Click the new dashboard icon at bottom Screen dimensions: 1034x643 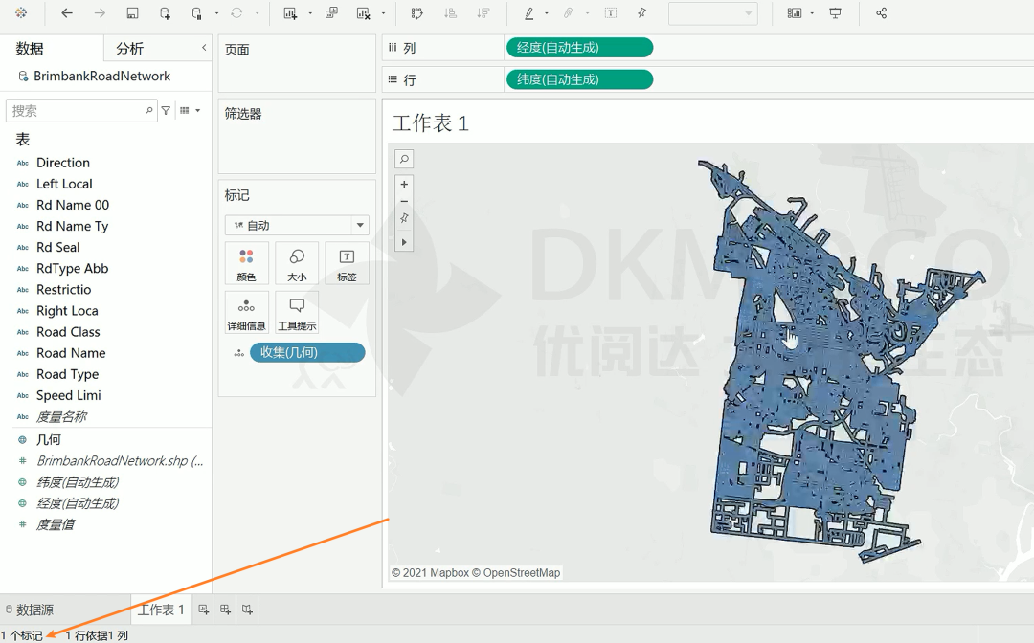click(x=225, y=610)
